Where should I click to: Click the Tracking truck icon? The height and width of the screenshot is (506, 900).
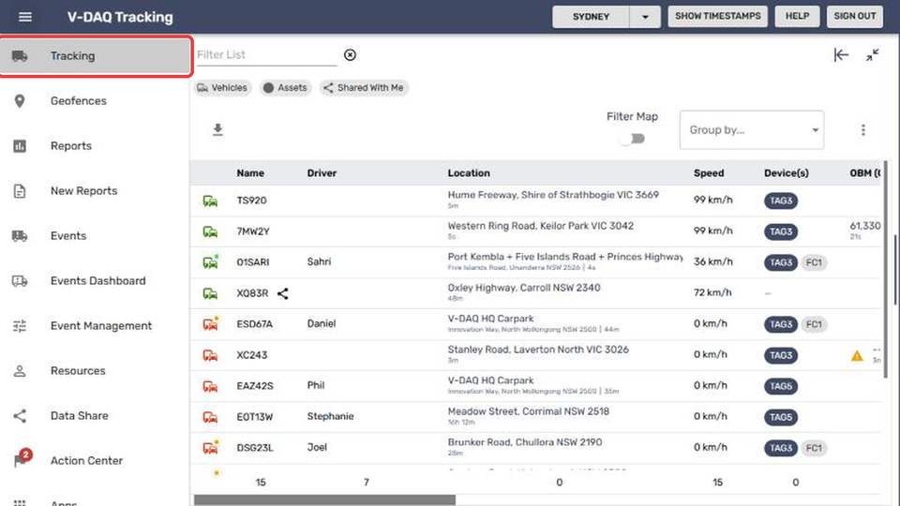click(20, 55)
